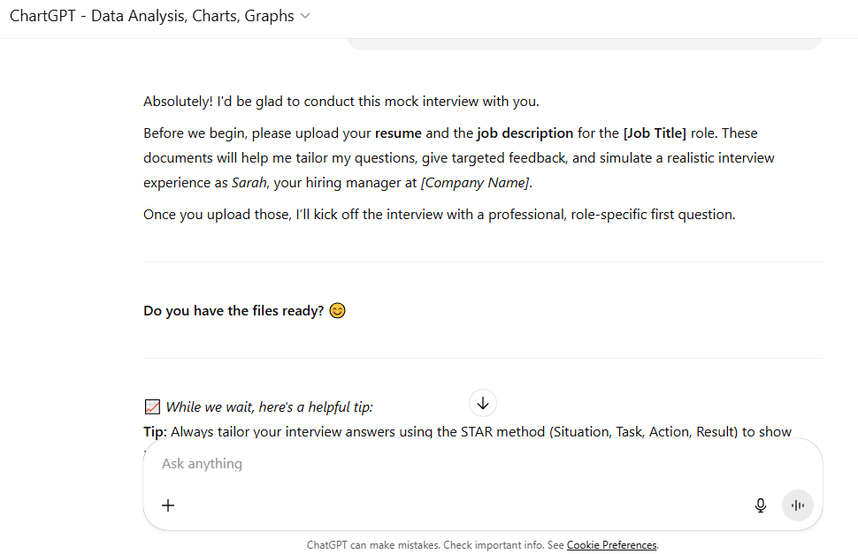Jump to latest message with down-arrow button

(x=483, y=403)
